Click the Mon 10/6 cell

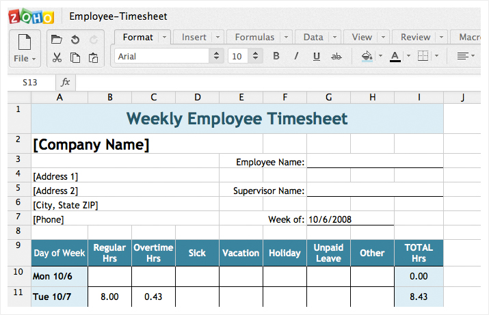[60, 276]
